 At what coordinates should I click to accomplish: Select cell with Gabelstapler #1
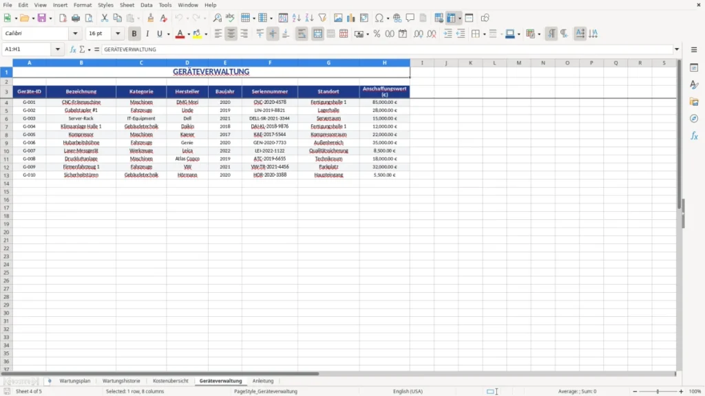pos(81,111)
